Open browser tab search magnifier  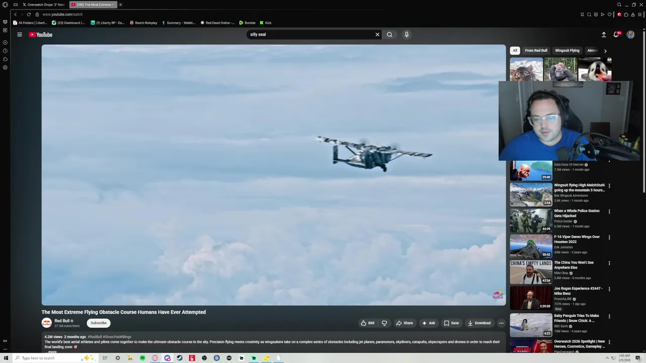pos(619,5)
